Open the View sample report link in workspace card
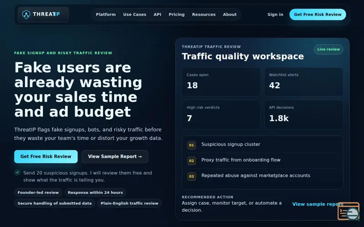Screen dimensions: 364x227 click(x=318, y=204)
